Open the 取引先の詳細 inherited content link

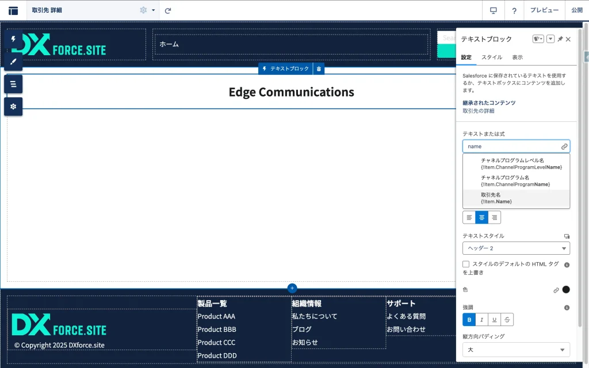point(478,111)
